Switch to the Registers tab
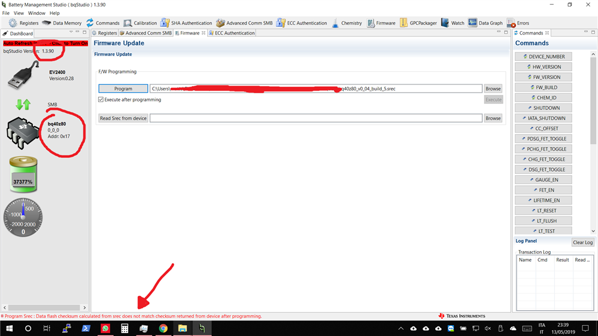 coord(105,33)
